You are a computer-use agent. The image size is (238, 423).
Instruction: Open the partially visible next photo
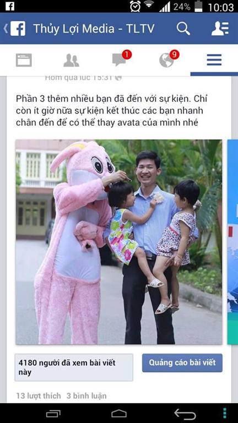click(232, 242)
